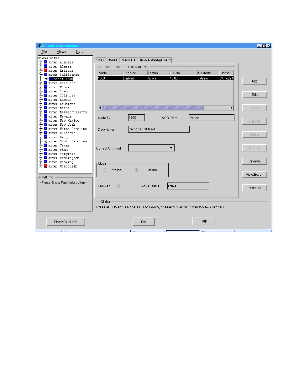Screen dimensions: 299x388
Task: Click the NCS State field
Action: click(x=211, y=118)
